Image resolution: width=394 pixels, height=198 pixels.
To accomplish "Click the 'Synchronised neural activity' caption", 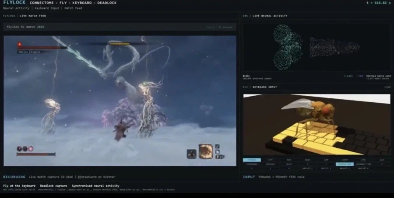I will point(95,186).
